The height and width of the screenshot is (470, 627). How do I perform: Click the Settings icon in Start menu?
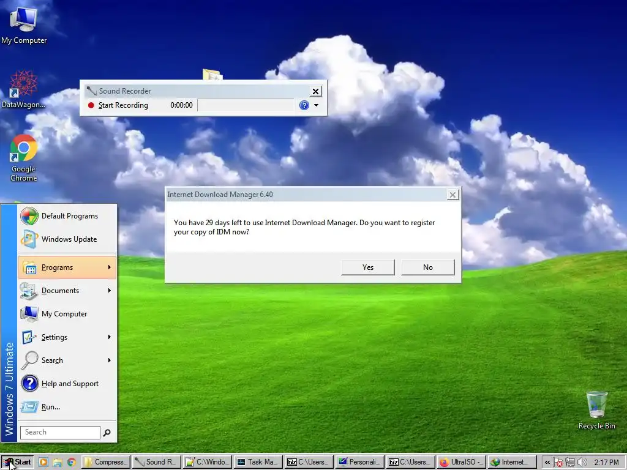29,337
